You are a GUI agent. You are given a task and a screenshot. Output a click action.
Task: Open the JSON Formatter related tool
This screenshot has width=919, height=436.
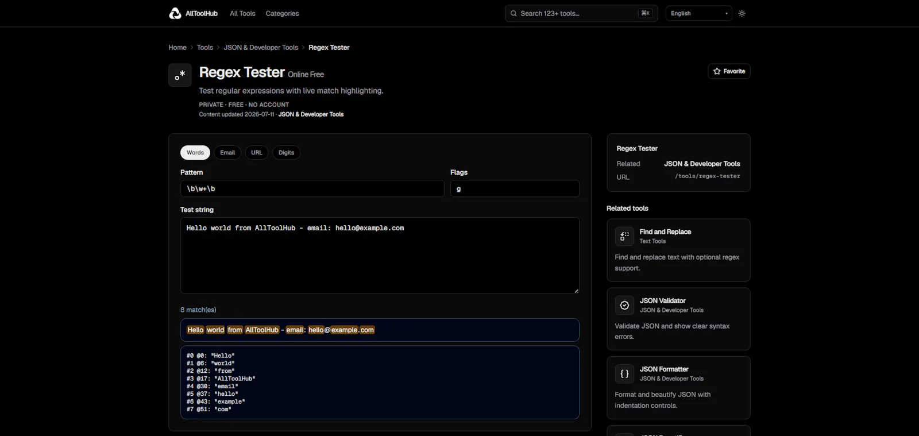click(678, 388)
